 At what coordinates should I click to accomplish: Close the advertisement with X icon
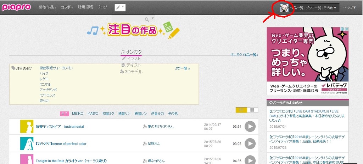coord(347,29)
